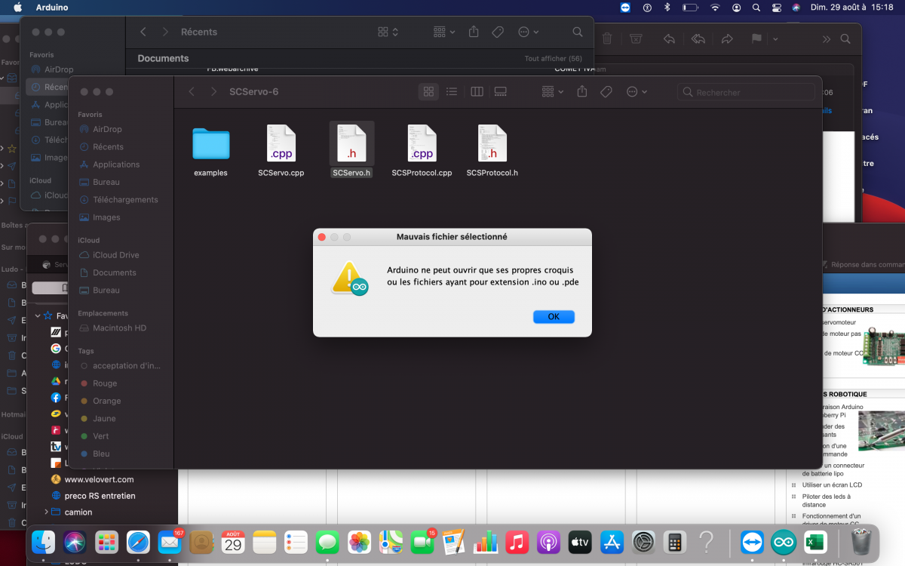Click Reply All in Mail toolbar
This screenshot has width=905, height=566.
pos(698,38)
